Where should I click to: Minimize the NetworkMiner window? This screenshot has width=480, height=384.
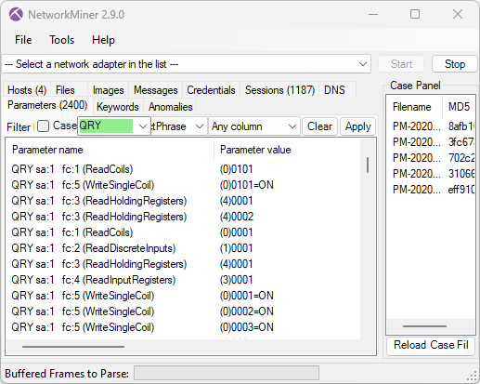tap(373, 14)
